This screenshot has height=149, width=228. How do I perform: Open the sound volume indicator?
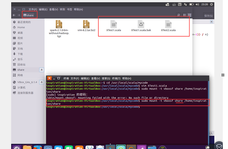(x=197, y=4)
